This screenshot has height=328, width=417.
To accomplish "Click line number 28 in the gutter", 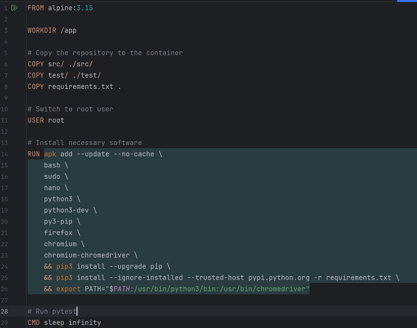I will (x=4, y=312).
